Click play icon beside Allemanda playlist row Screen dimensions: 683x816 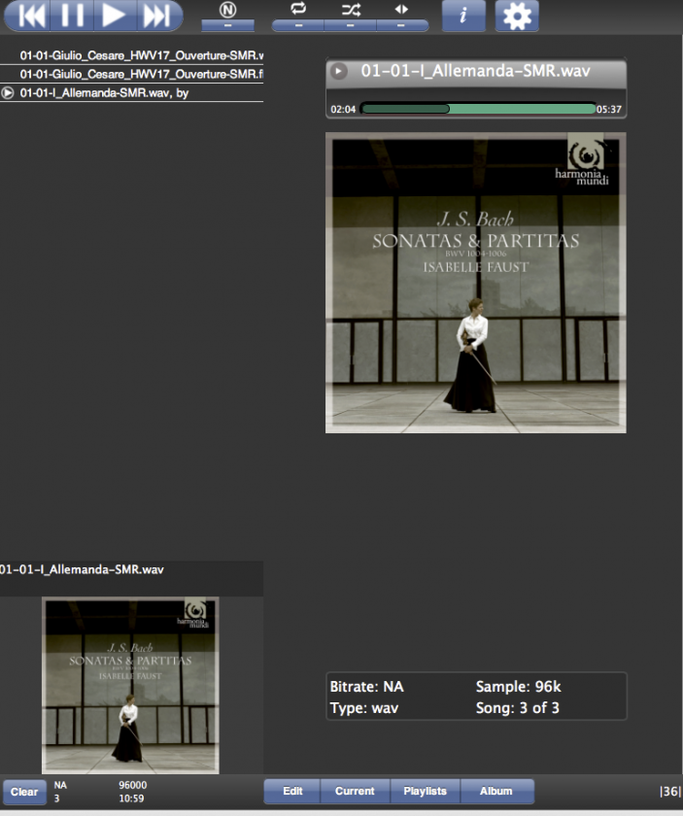click(8, 92)
